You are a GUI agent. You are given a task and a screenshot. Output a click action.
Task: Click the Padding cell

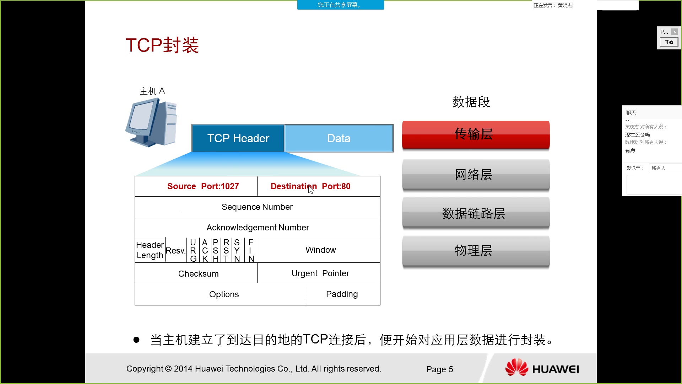click(342, 294)
